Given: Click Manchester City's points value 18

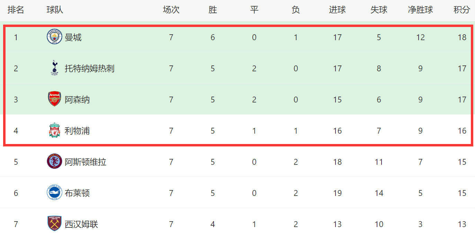Looking at the screenshot, I should pyautogui.click(x=462, y=37).
